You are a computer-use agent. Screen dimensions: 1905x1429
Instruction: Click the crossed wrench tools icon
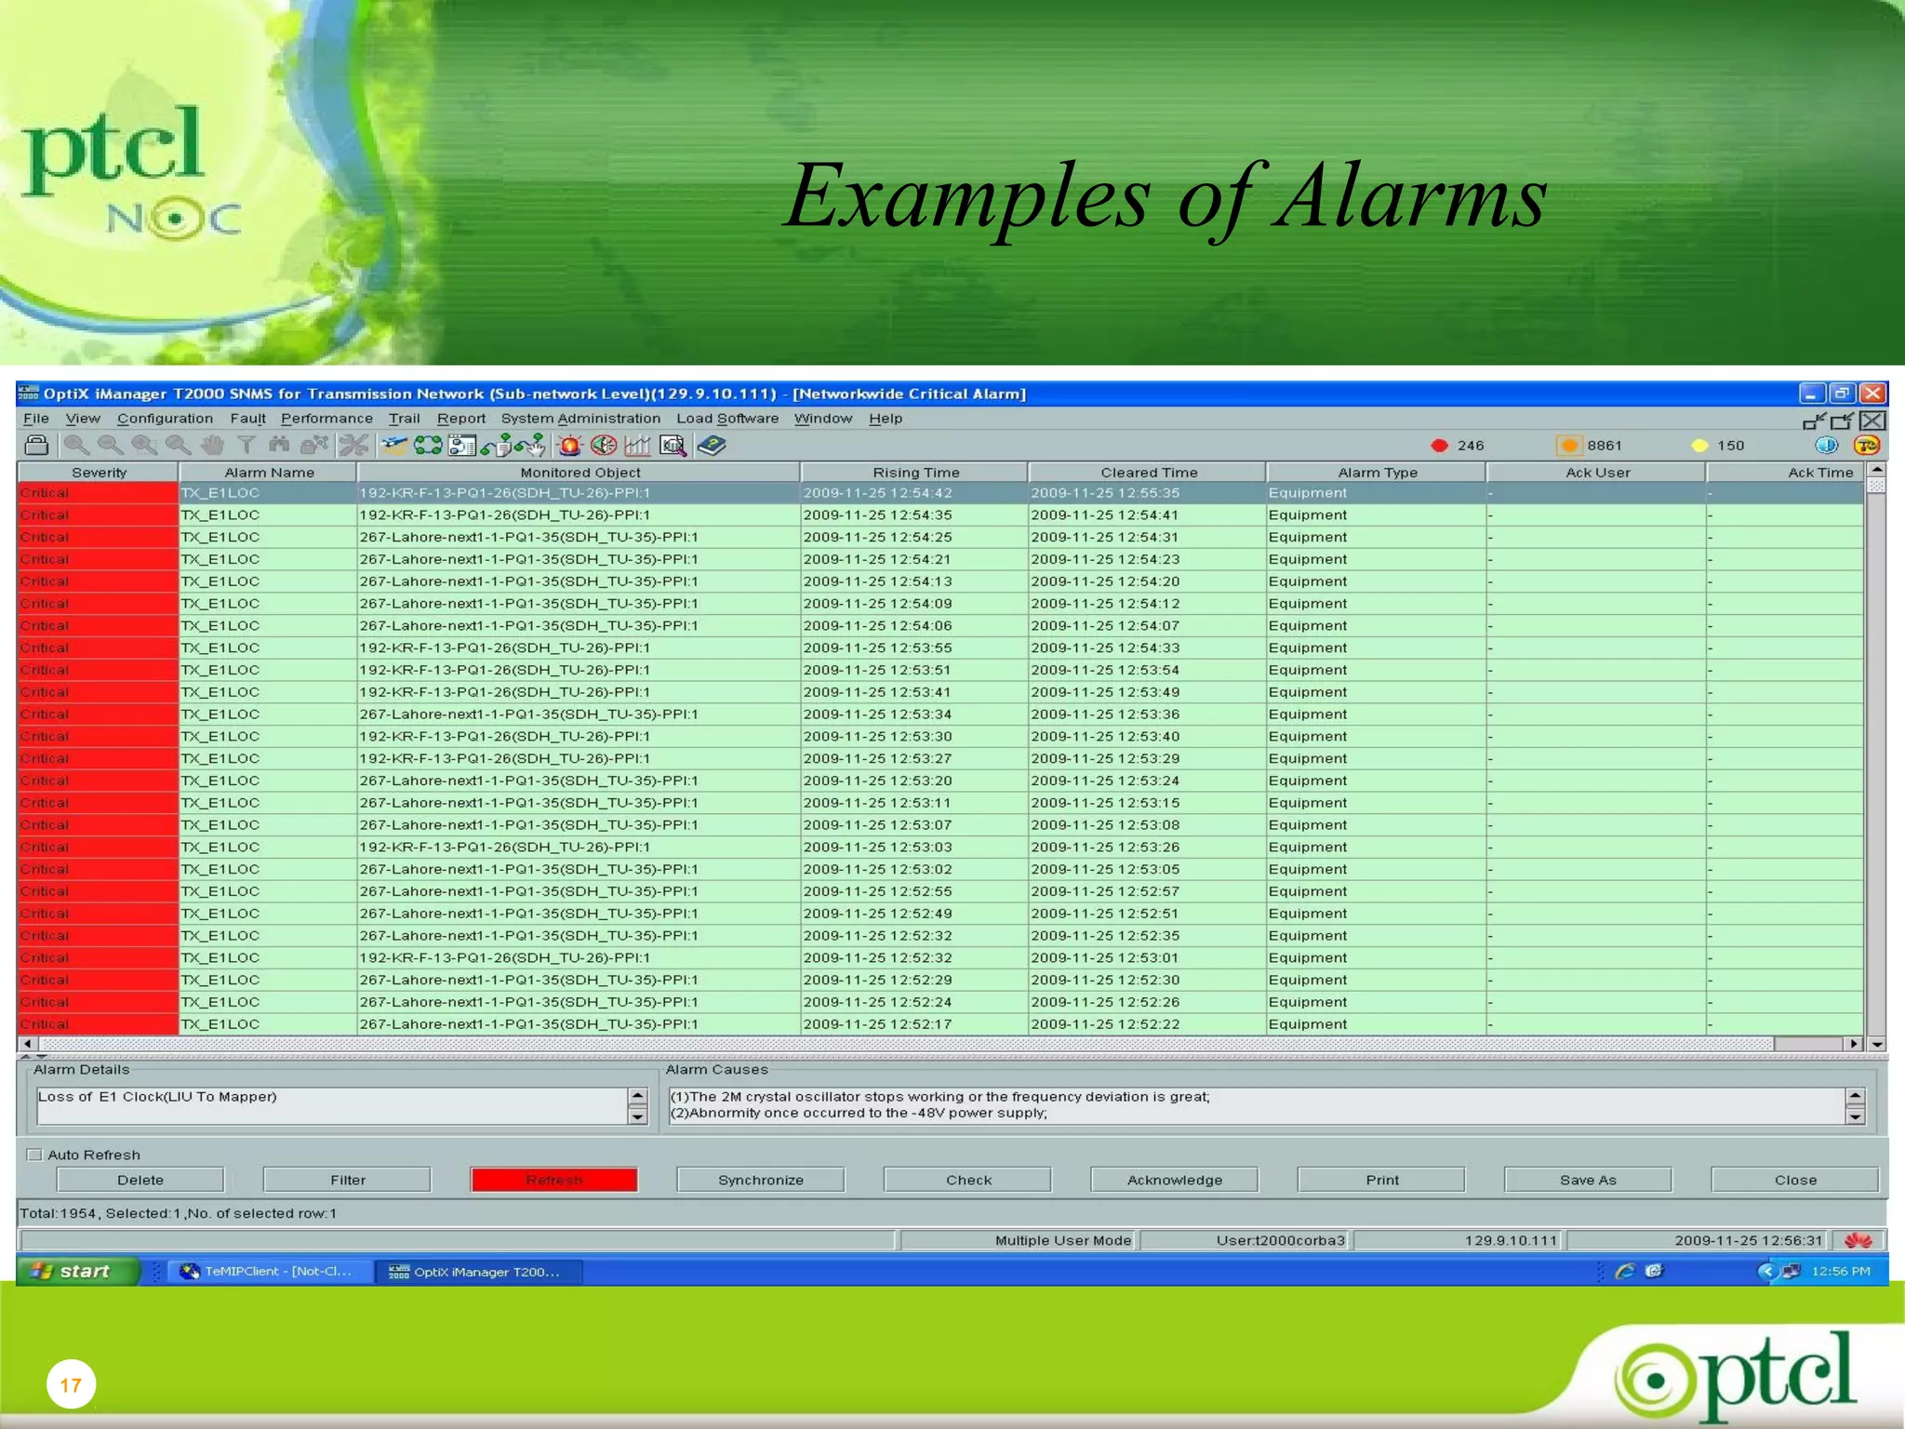[353, 446]
